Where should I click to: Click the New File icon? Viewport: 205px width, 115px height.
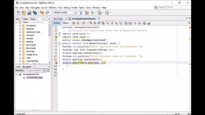(19, 13)
